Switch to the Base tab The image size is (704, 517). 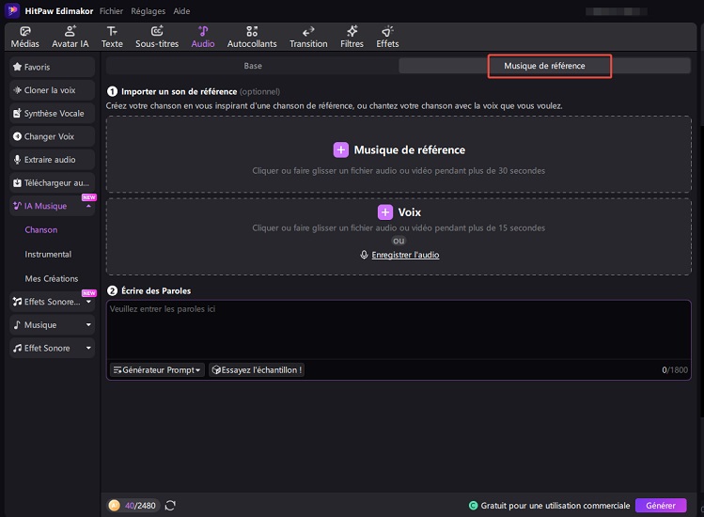[x=253, y=66]
